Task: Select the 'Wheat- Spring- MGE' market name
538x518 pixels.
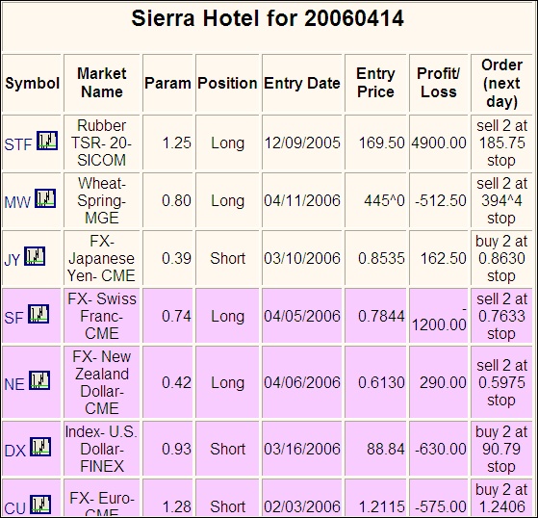Action: point(102,201)
